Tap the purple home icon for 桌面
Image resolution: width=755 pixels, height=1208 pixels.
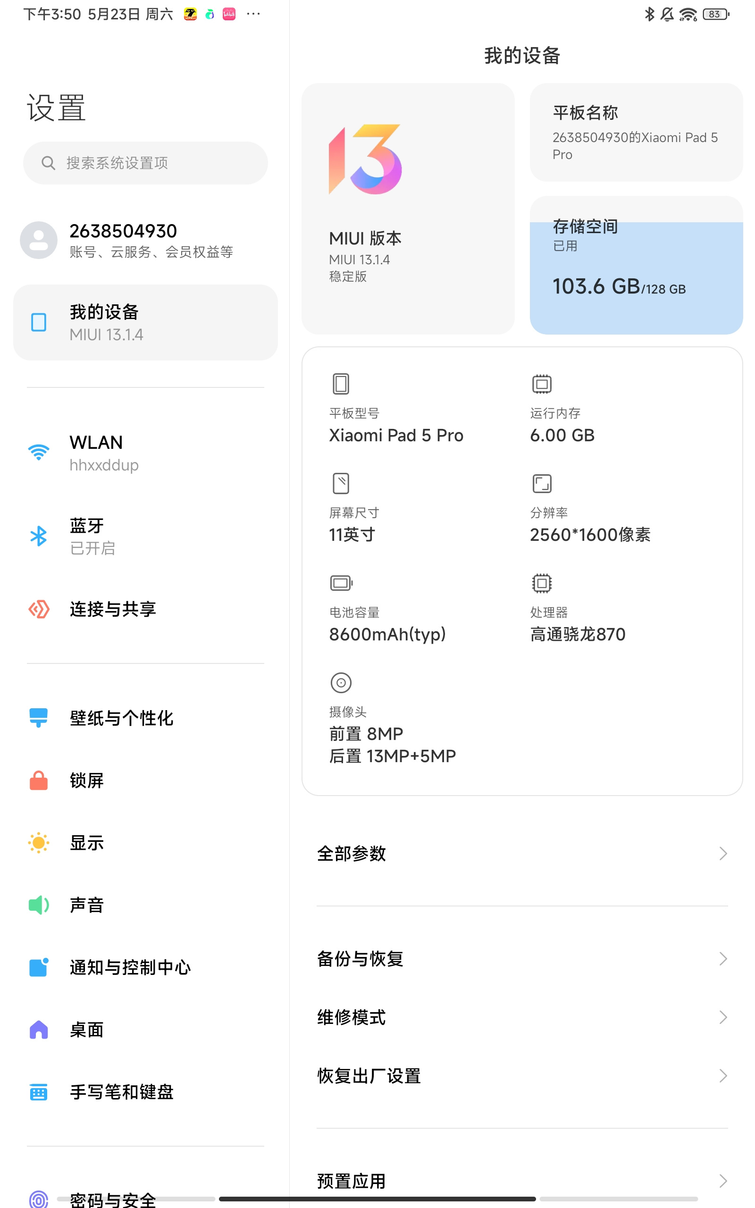38,1029
